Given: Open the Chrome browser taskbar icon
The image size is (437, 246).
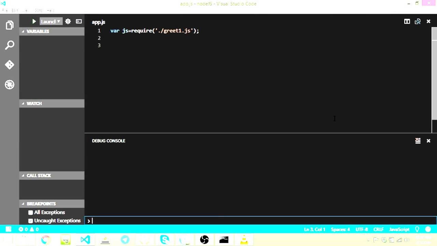Looking at the screenshot, I should pyautogui.click(x=45, y=240).
